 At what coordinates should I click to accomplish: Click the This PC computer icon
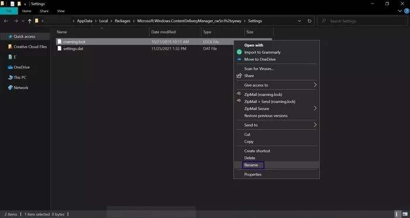tap(11, 78)
